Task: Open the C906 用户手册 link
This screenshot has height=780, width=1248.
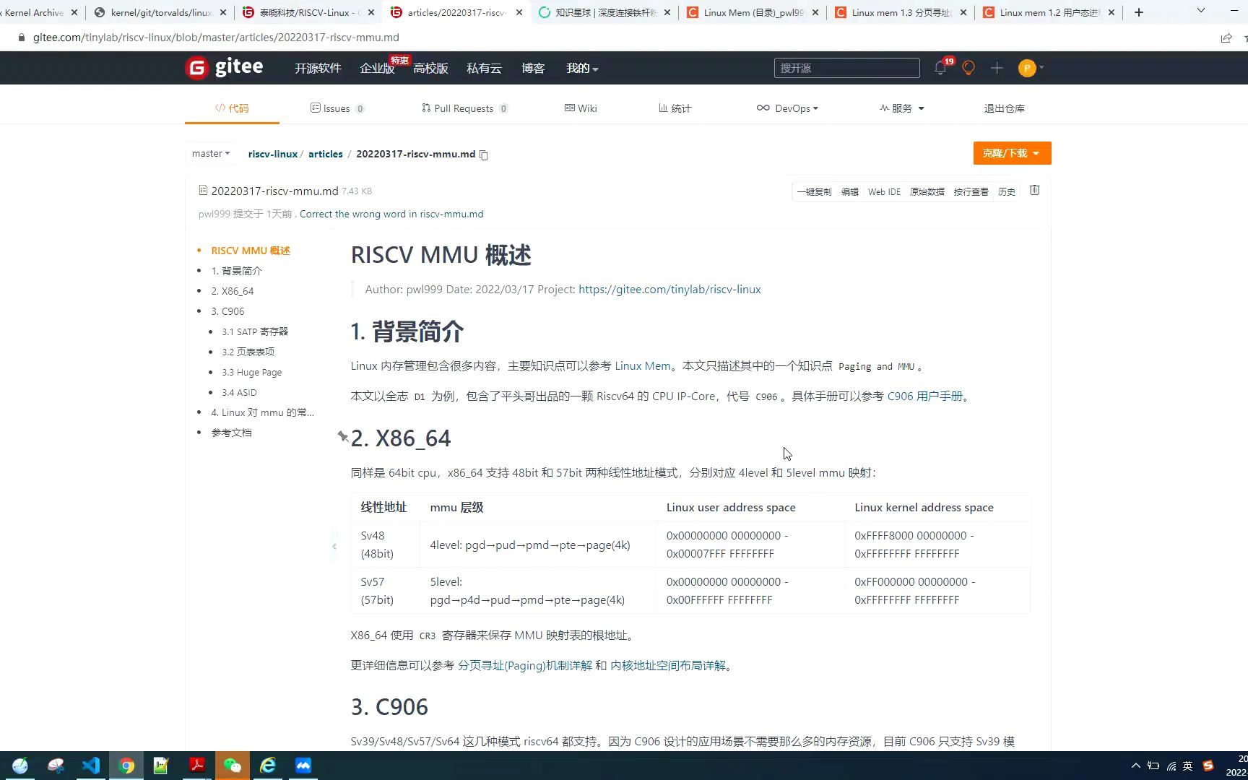Action: click(925, 396)
